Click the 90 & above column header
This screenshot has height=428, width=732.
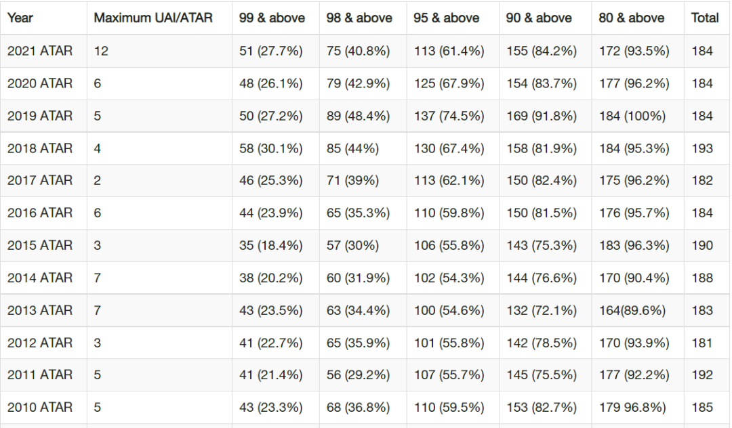539,18
